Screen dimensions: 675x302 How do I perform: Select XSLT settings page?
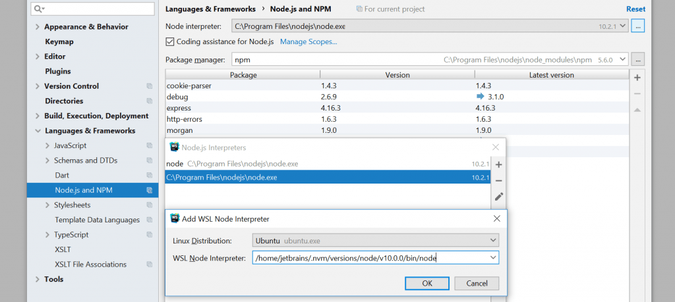[63, 249]
